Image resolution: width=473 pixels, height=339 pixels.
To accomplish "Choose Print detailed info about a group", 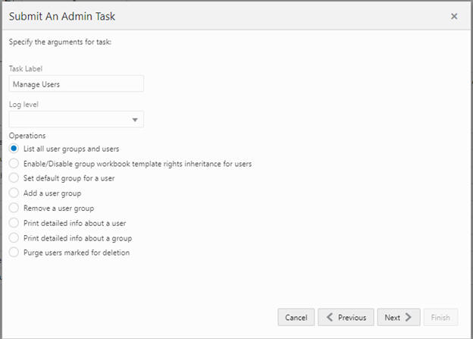I will 14,237.
